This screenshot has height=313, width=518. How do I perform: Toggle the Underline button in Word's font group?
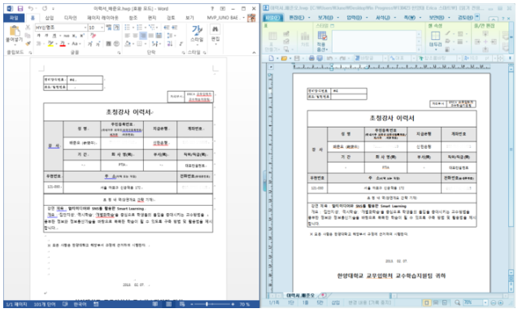[x=54, y=36]
